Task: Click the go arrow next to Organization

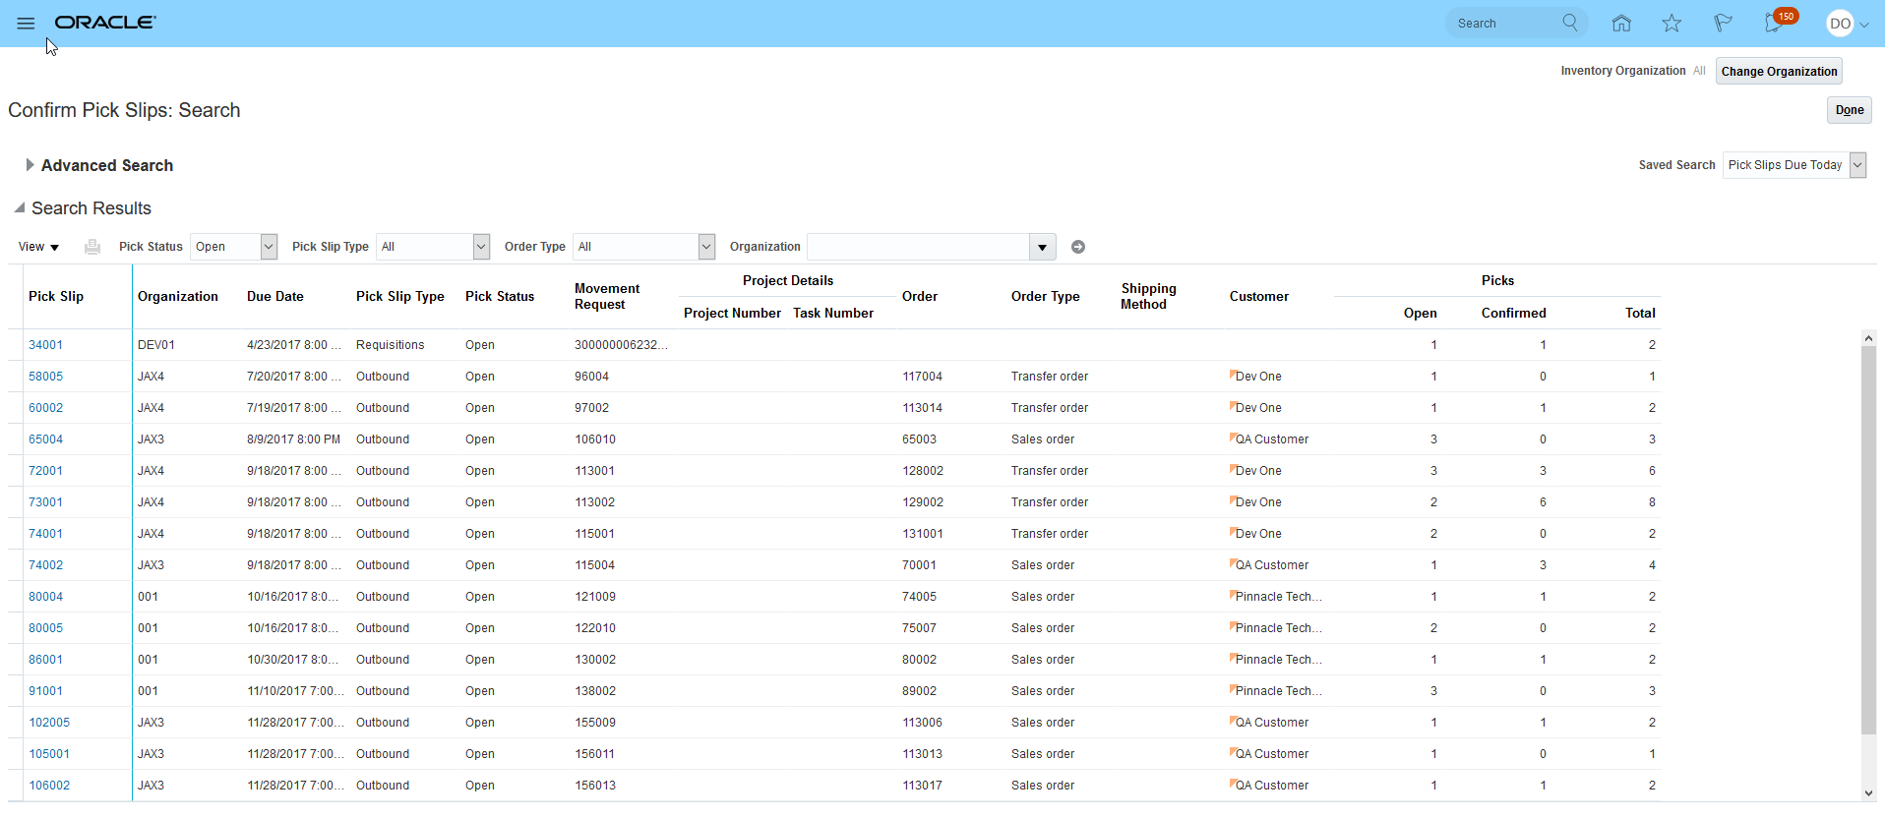Action: click(1078, 247)
